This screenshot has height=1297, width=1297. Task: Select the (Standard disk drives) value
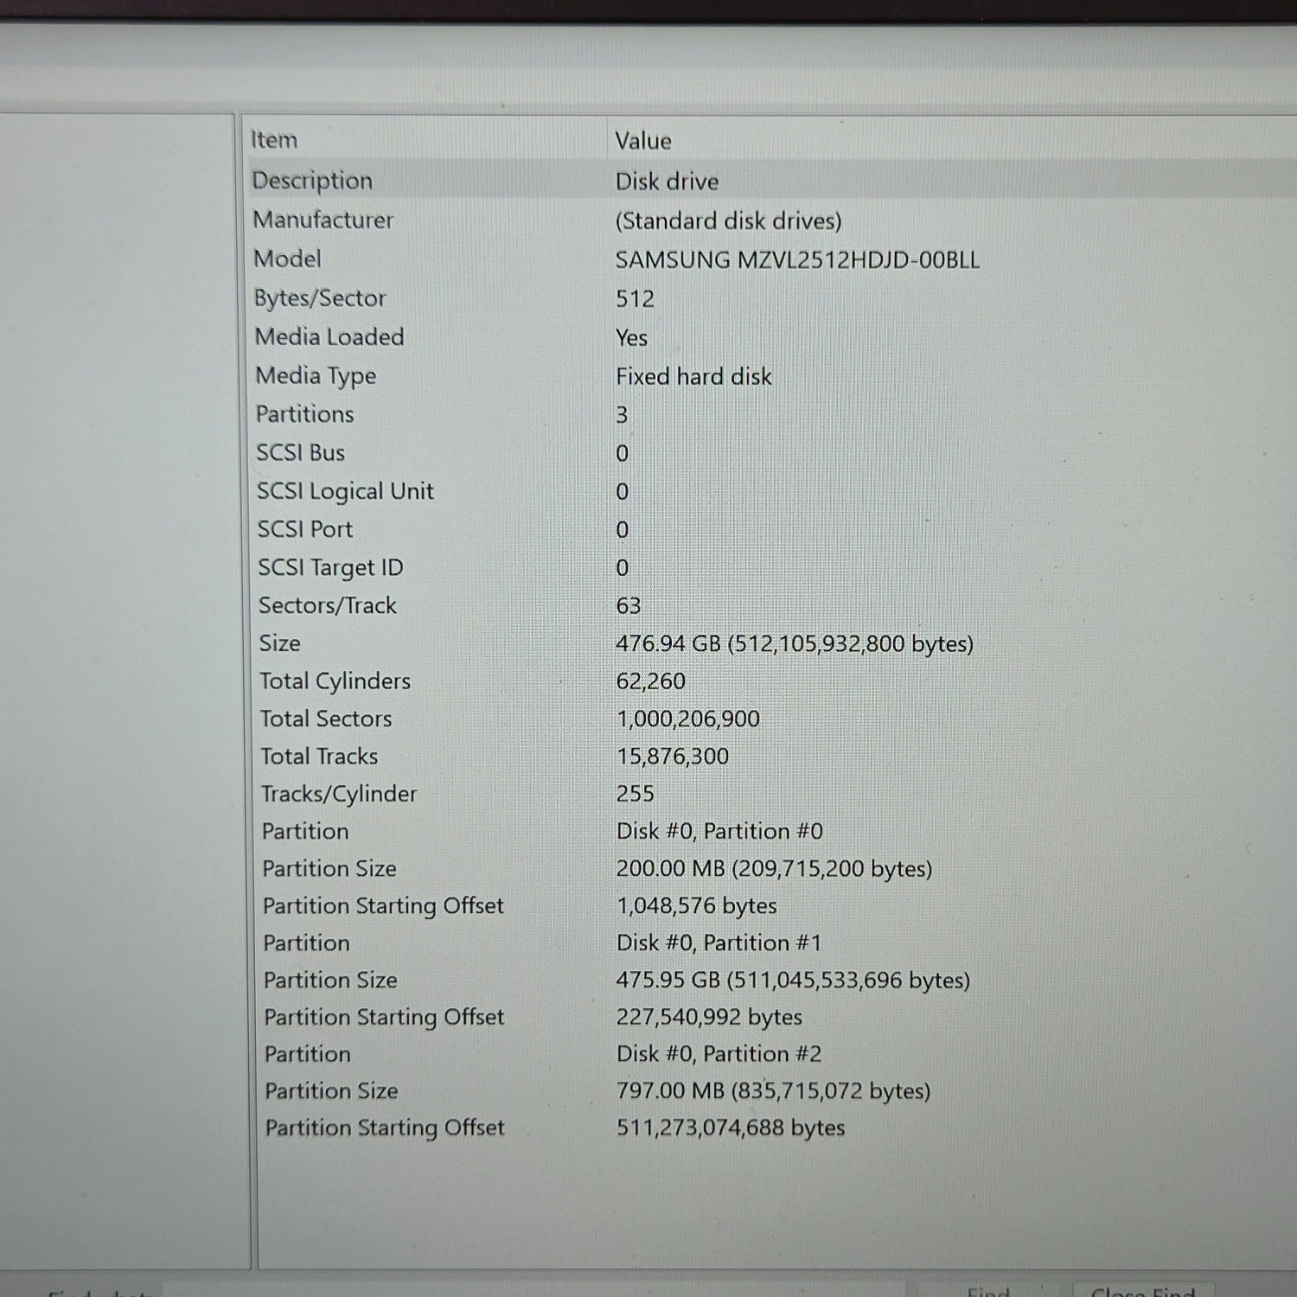point(728,220)
